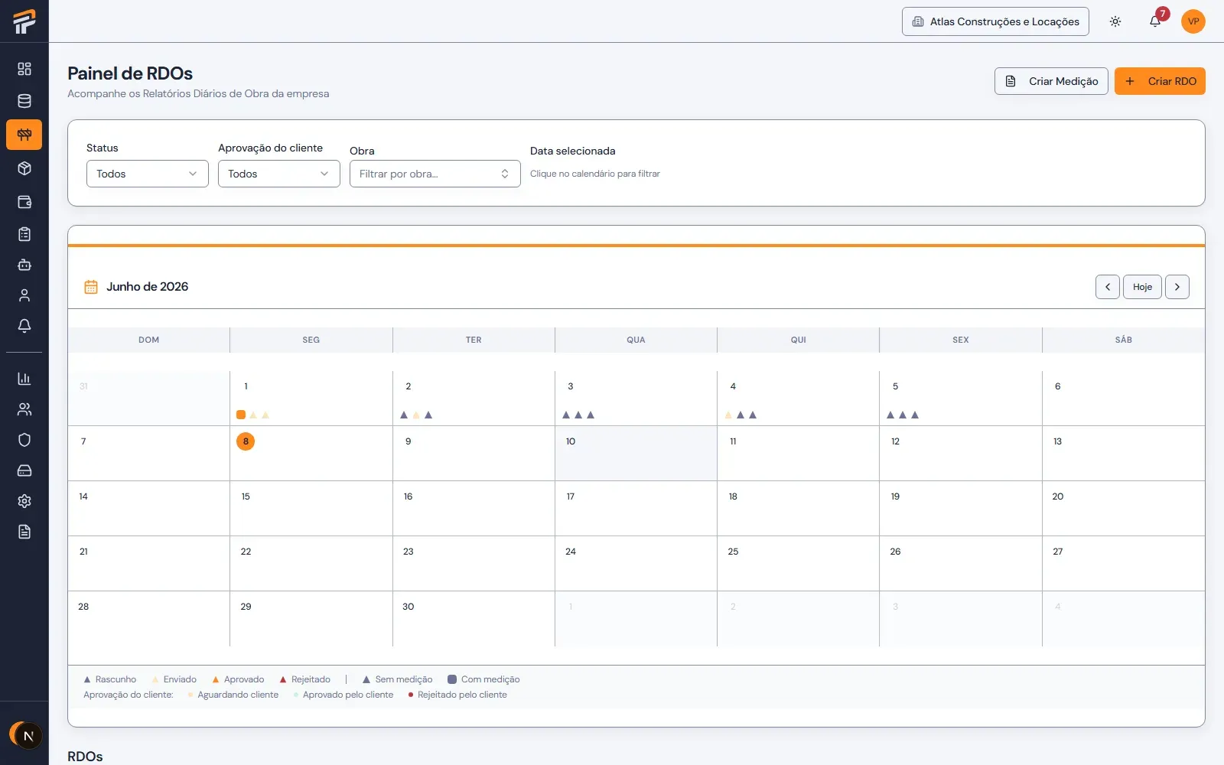Viewport: 1224px width, 765px height.
Task: Open the 3D box sidebar icon
Action: [24, 168]
